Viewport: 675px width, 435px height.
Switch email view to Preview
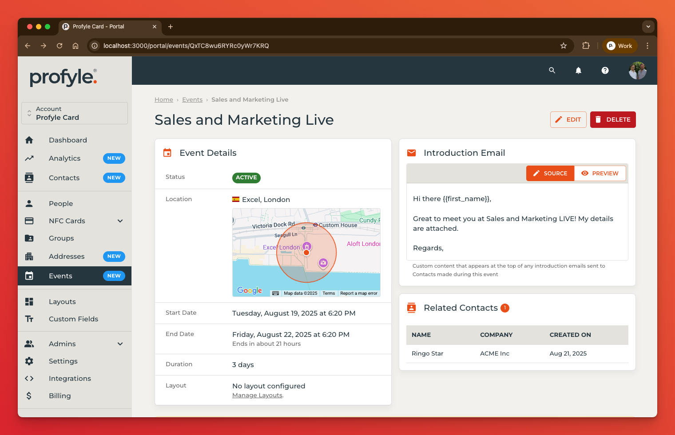pyautogui.click(x=600, y=173)
